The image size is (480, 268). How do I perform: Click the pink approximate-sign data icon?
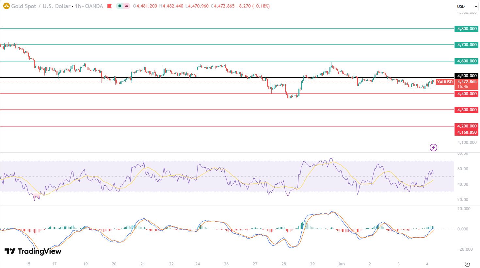126,6
